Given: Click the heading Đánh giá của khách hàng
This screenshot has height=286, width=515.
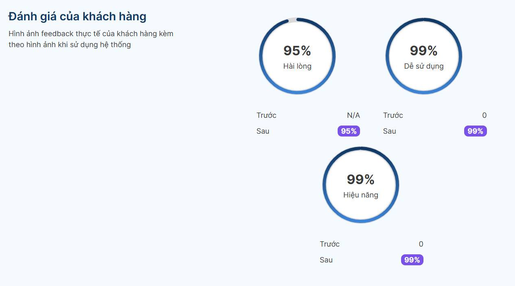Looking at the screenshot, I should [x=77, y=17].
